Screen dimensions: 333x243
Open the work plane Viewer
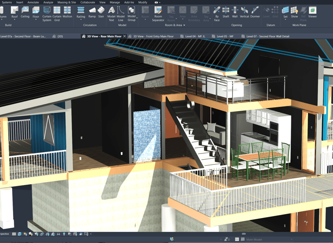(312, 12)
